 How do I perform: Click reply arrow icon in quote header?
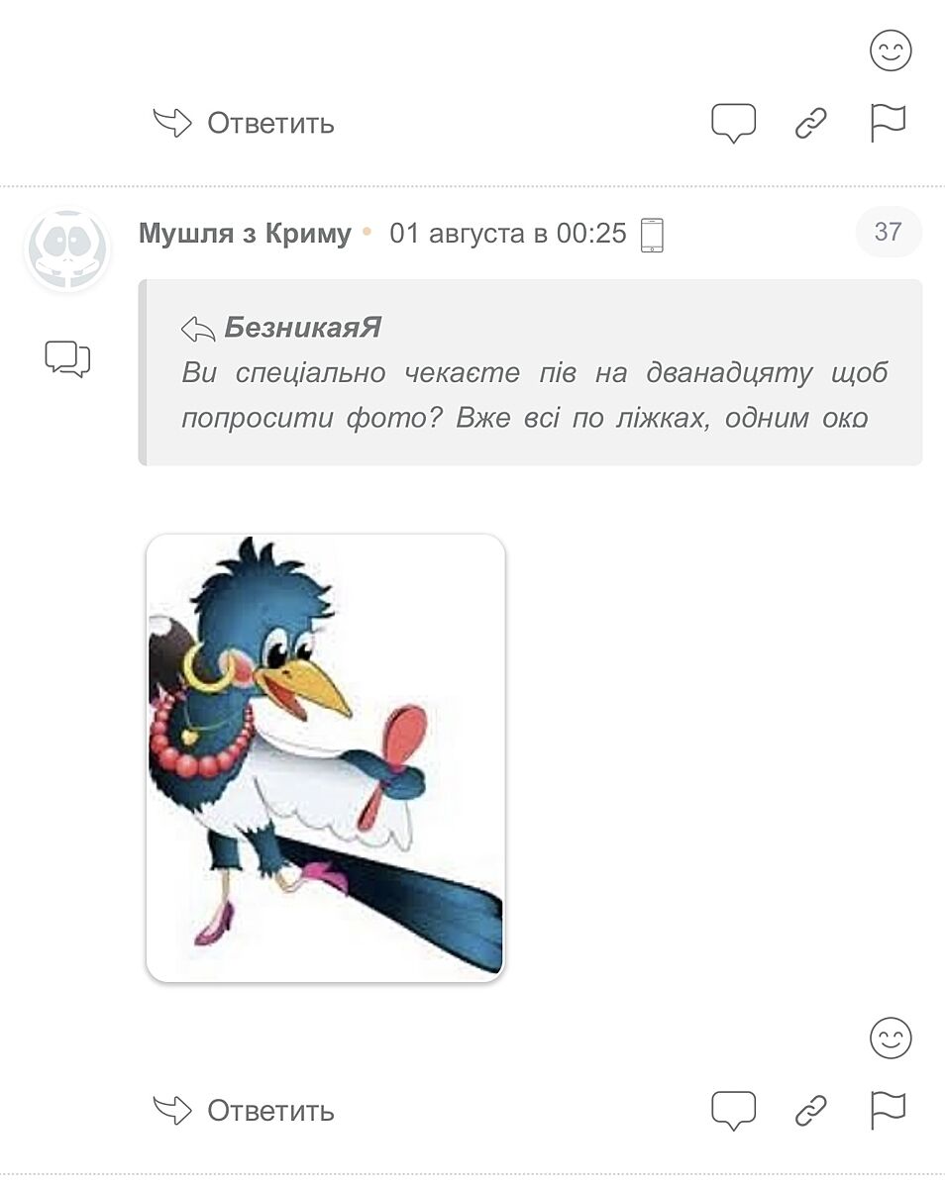click(x=198, y=329)
